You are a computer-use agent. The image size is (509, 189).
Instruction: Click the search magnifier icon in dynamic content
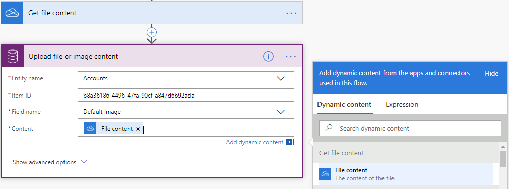click(x=329, y=128)
